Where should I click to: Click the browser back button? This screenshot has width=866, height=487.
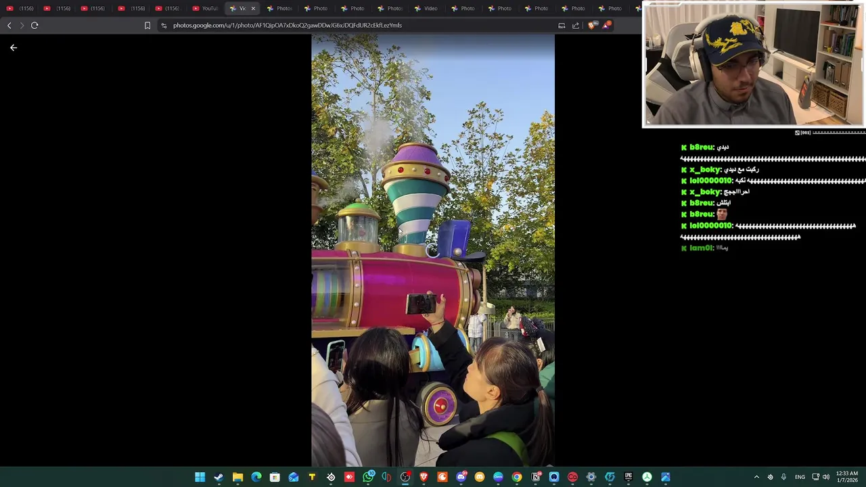pos(9,25)
